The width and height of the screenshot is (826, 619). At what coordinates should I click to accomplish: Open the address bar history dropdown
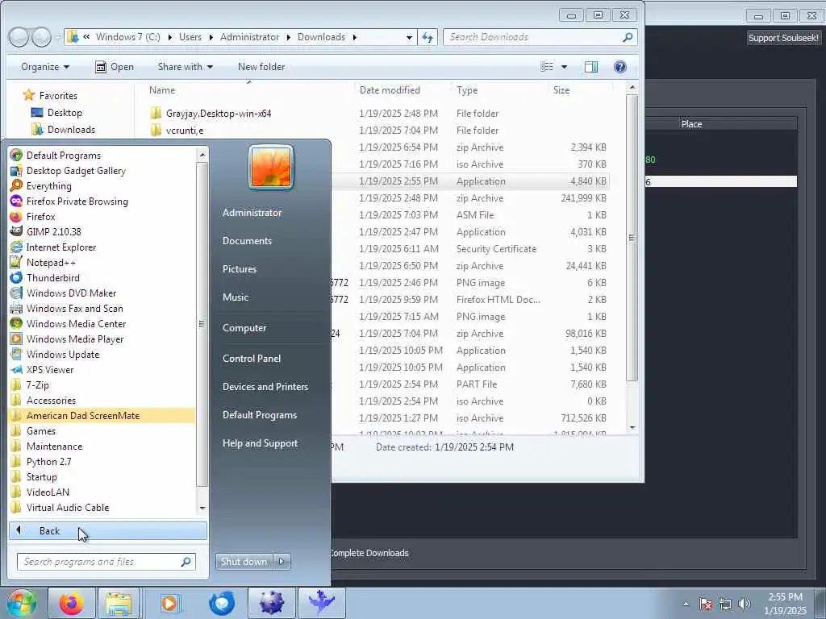click(409, 37)
